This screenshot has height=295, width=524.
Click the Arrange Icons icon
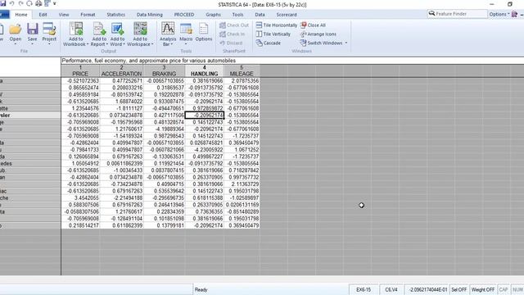[x=304, y=34]
